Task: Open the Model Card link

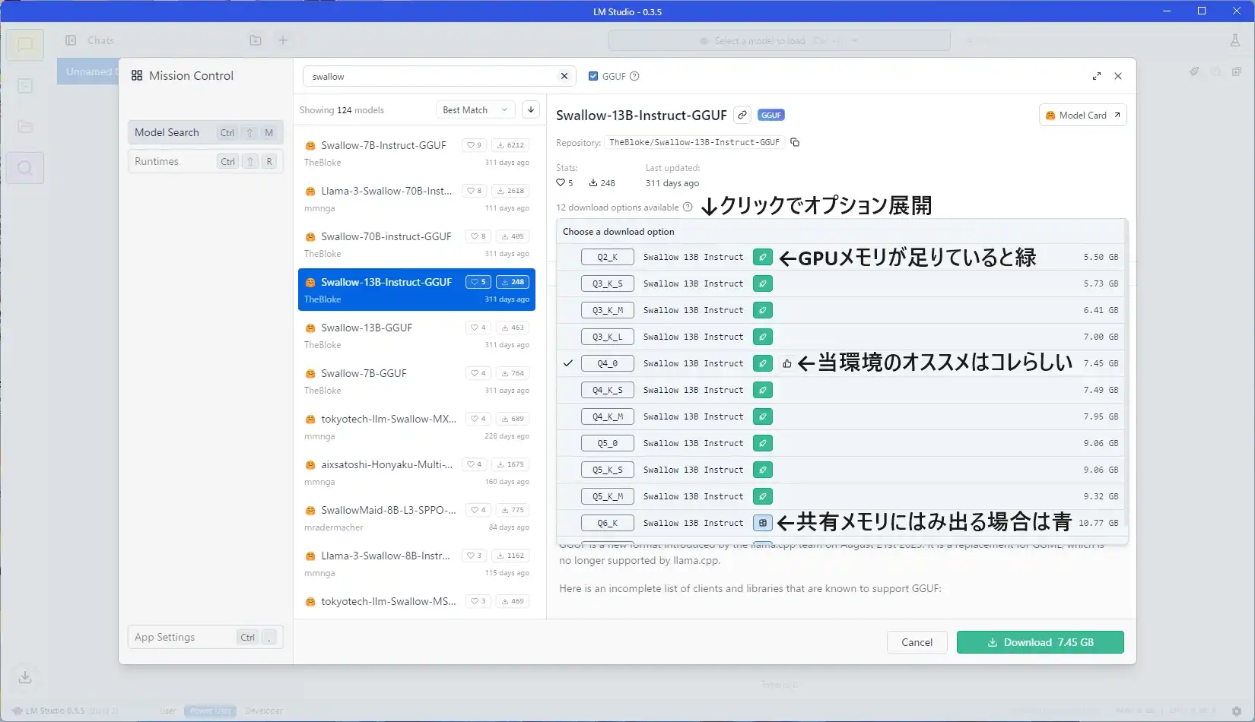Action: point(1082,115)
